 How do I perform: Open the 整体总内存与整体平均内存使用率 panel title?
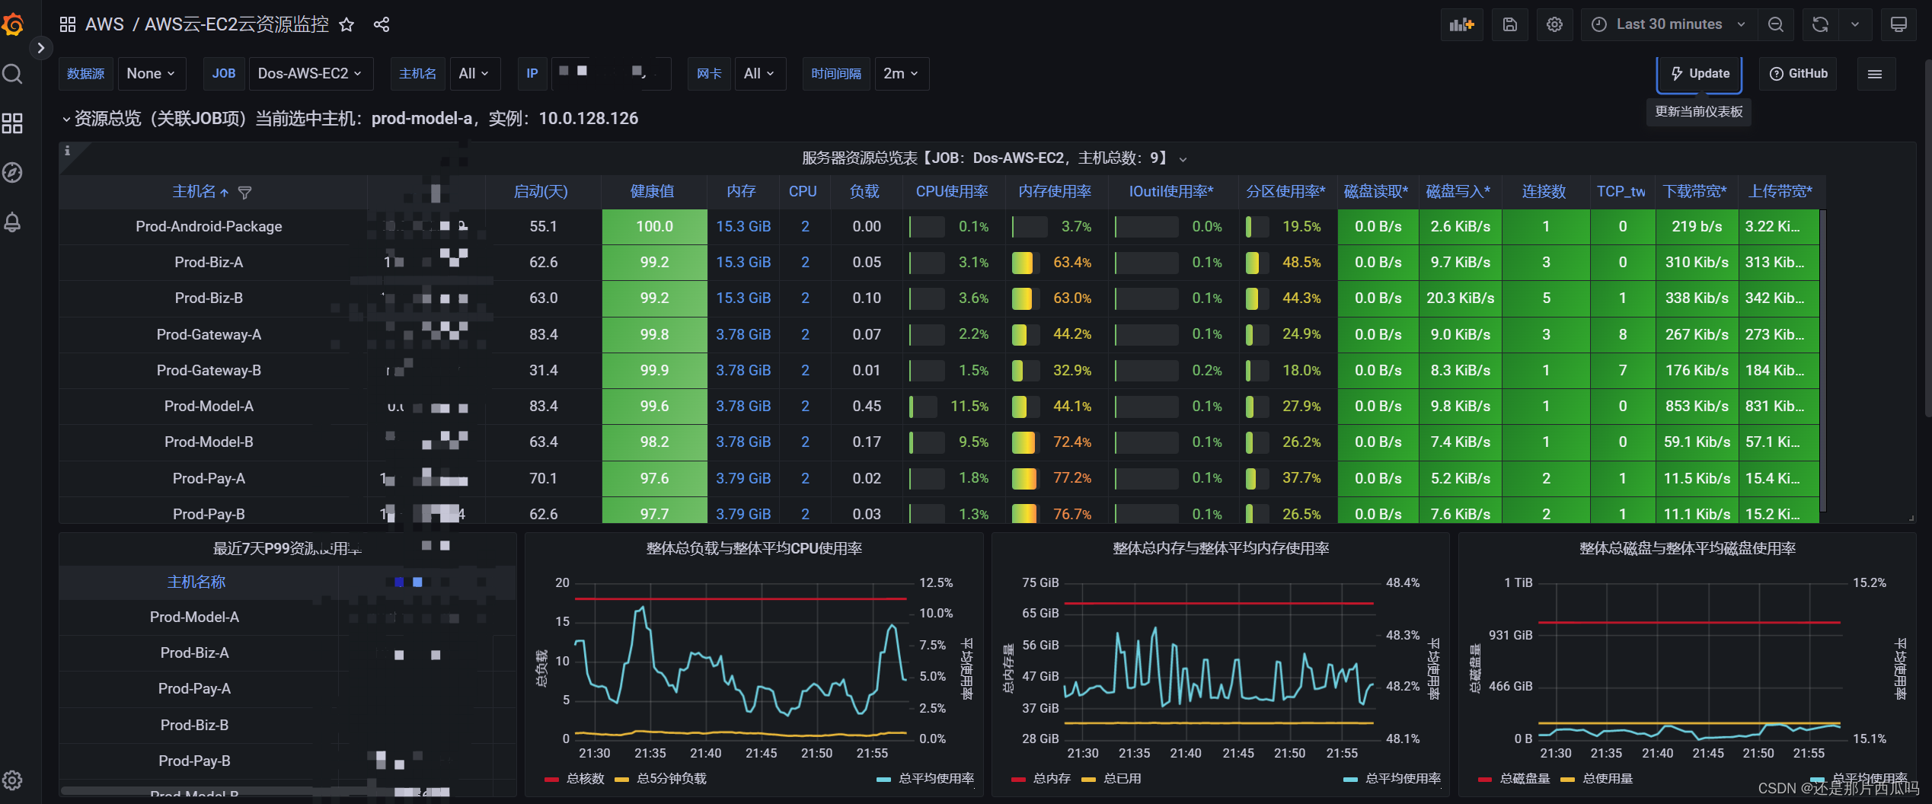[x=1221, y=548]
